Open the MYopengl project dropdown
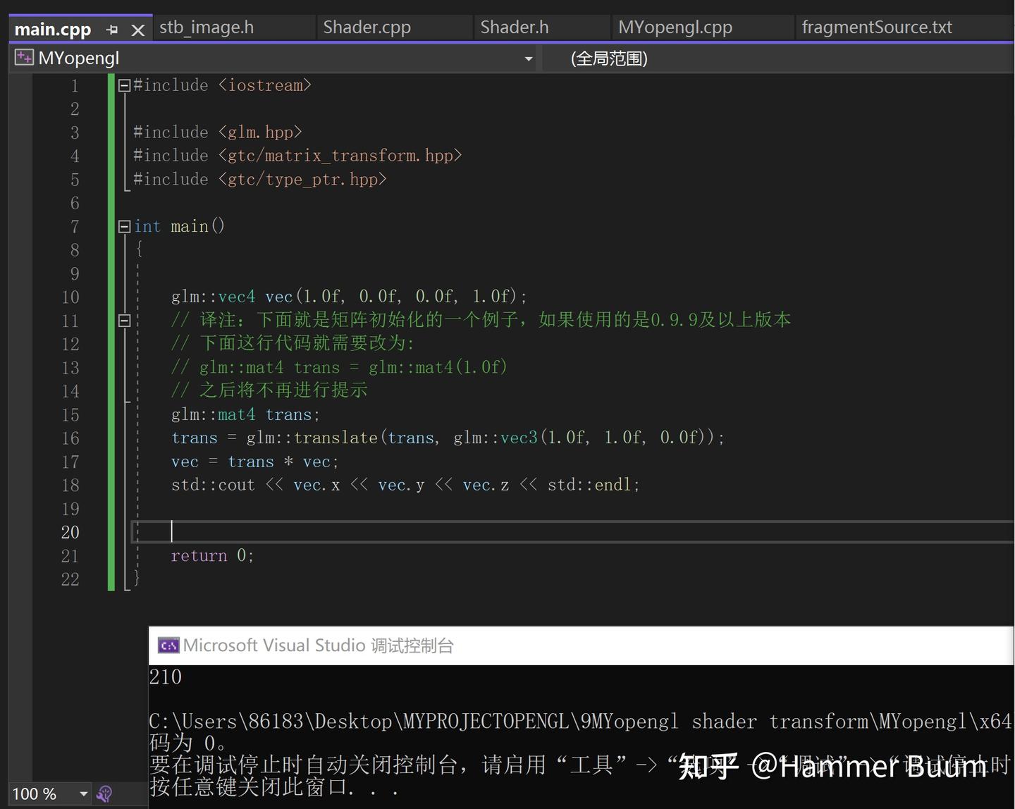Image resolution: width=1015 pixels, height=809 pixels. (x=528, y=58)
